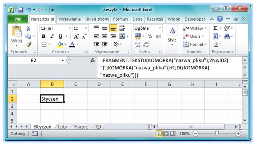Open the Liczba dialog launcher
This screenshot has height=145, width=255.
pos(161,52)
